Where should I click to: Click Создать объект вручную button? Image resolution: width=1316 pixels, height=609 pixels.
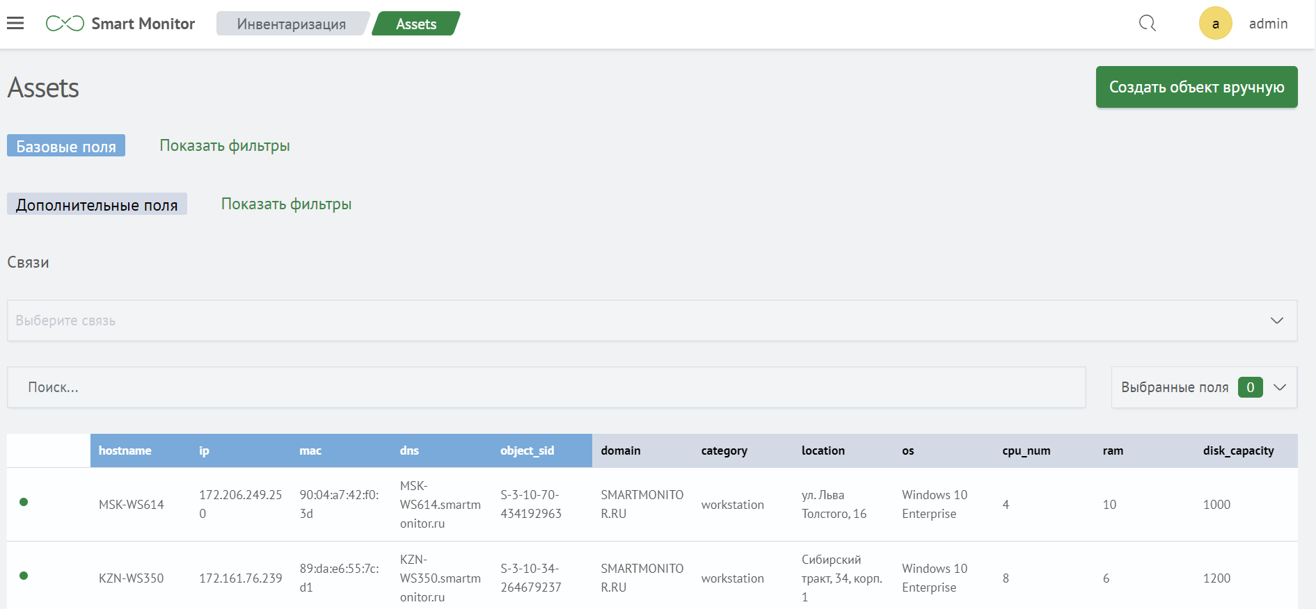point(1197,87)
